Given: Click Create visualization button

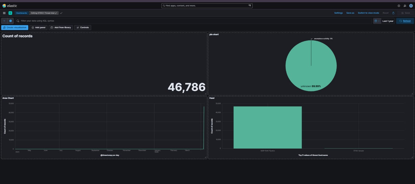Looking at the screenshot, I should (15, 28).
